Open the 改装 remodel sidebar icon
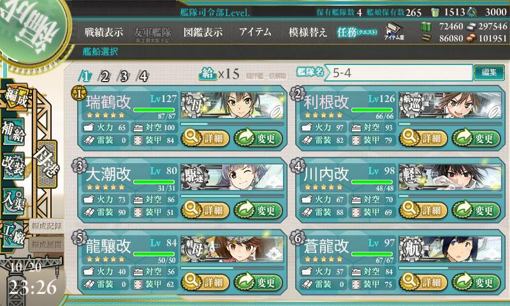This screenshot has height=306, width=510. (x=13, y=166)
